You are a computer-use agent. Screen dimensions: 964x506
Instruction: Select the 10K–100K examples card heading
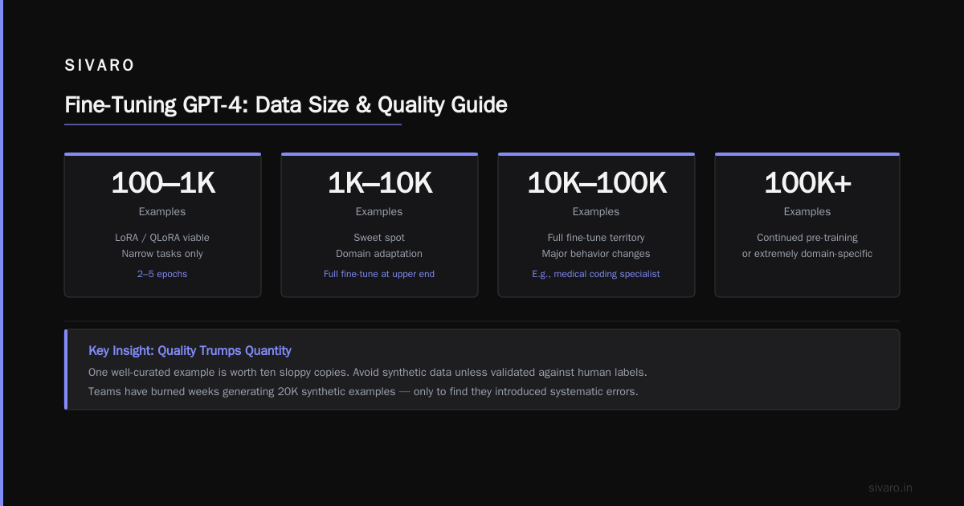click(596, 183)
